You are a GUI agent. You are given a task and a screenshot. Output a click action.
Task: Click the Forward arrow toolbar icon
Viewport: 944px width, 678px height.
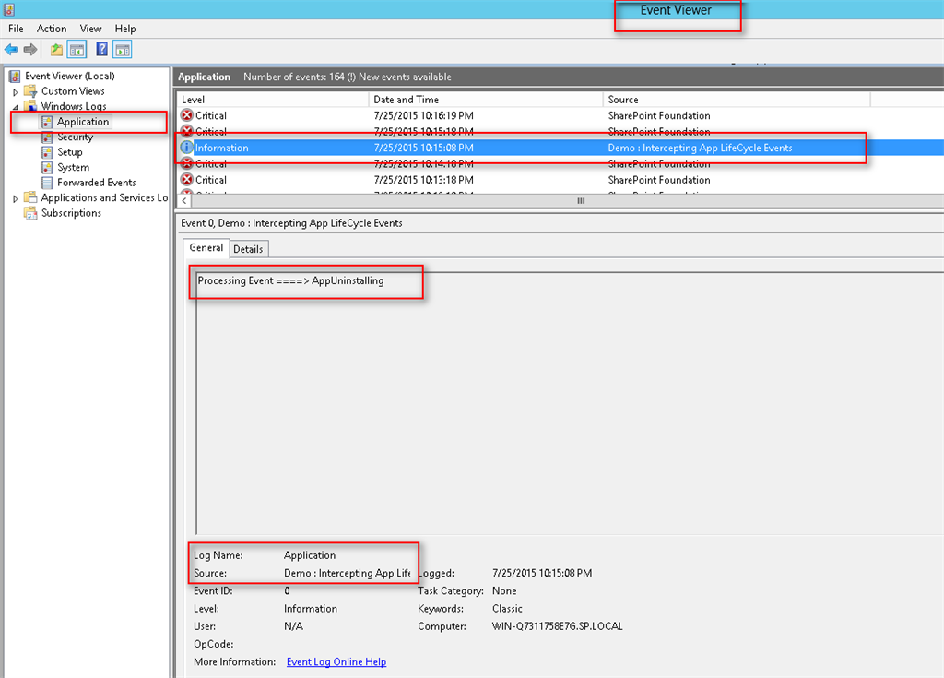coord(30,50)
